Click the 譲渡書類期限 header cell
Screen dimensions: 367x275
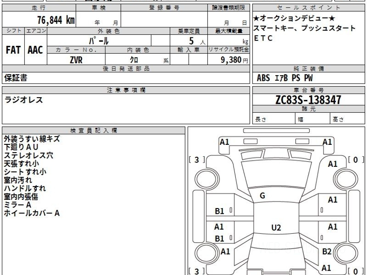(x=228, y=8)
